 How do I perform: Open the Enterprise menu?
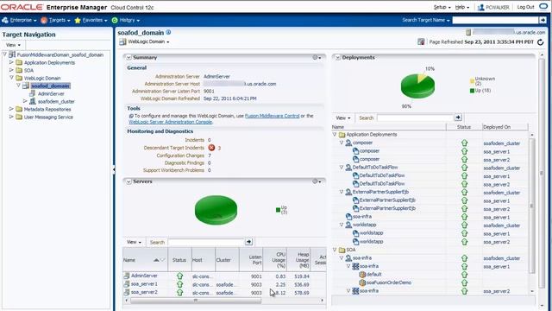tap(19, 21)
